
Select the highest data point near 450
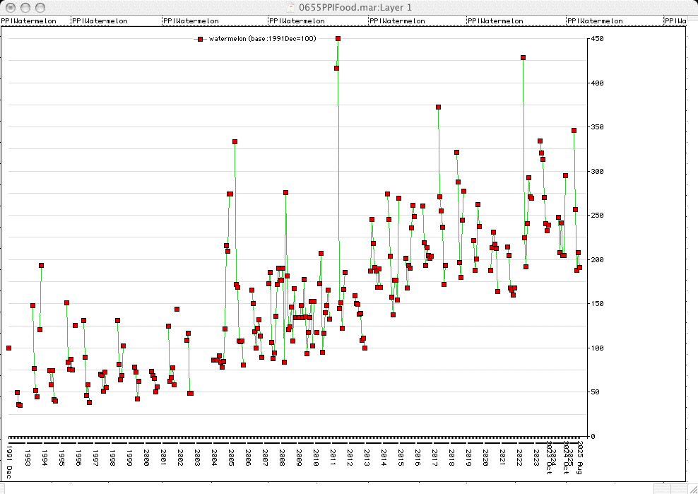[x=338, y=39]
